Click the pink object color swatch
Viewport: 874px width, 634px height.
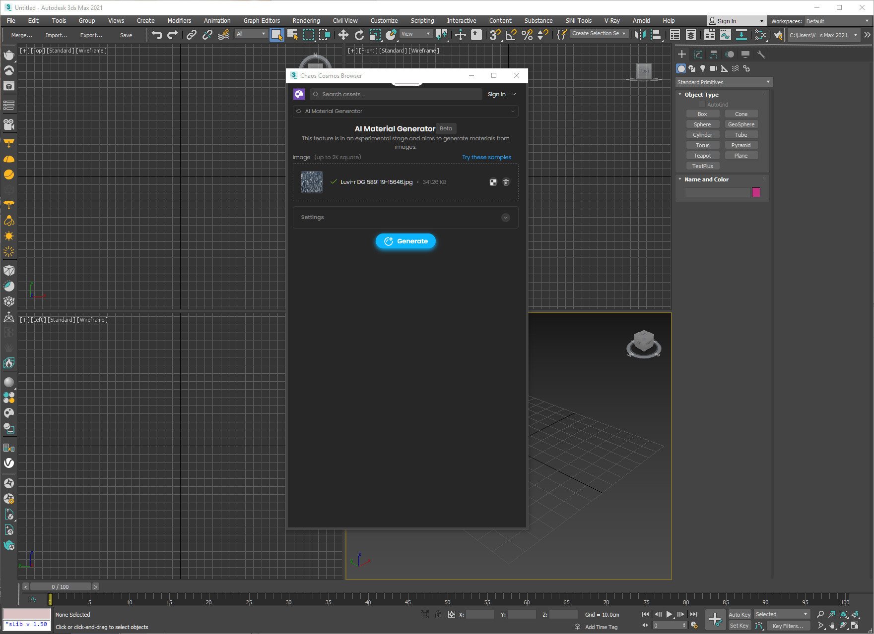click(756, 192)
